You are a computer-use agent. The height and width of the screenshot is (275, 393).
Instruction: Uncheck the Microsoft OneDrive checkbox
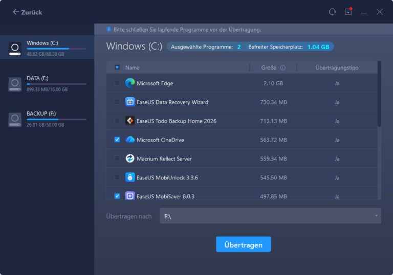coord(117,140)
